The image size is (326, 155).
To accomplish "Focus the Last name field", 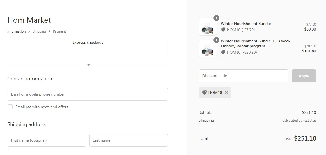I will 129,140.
